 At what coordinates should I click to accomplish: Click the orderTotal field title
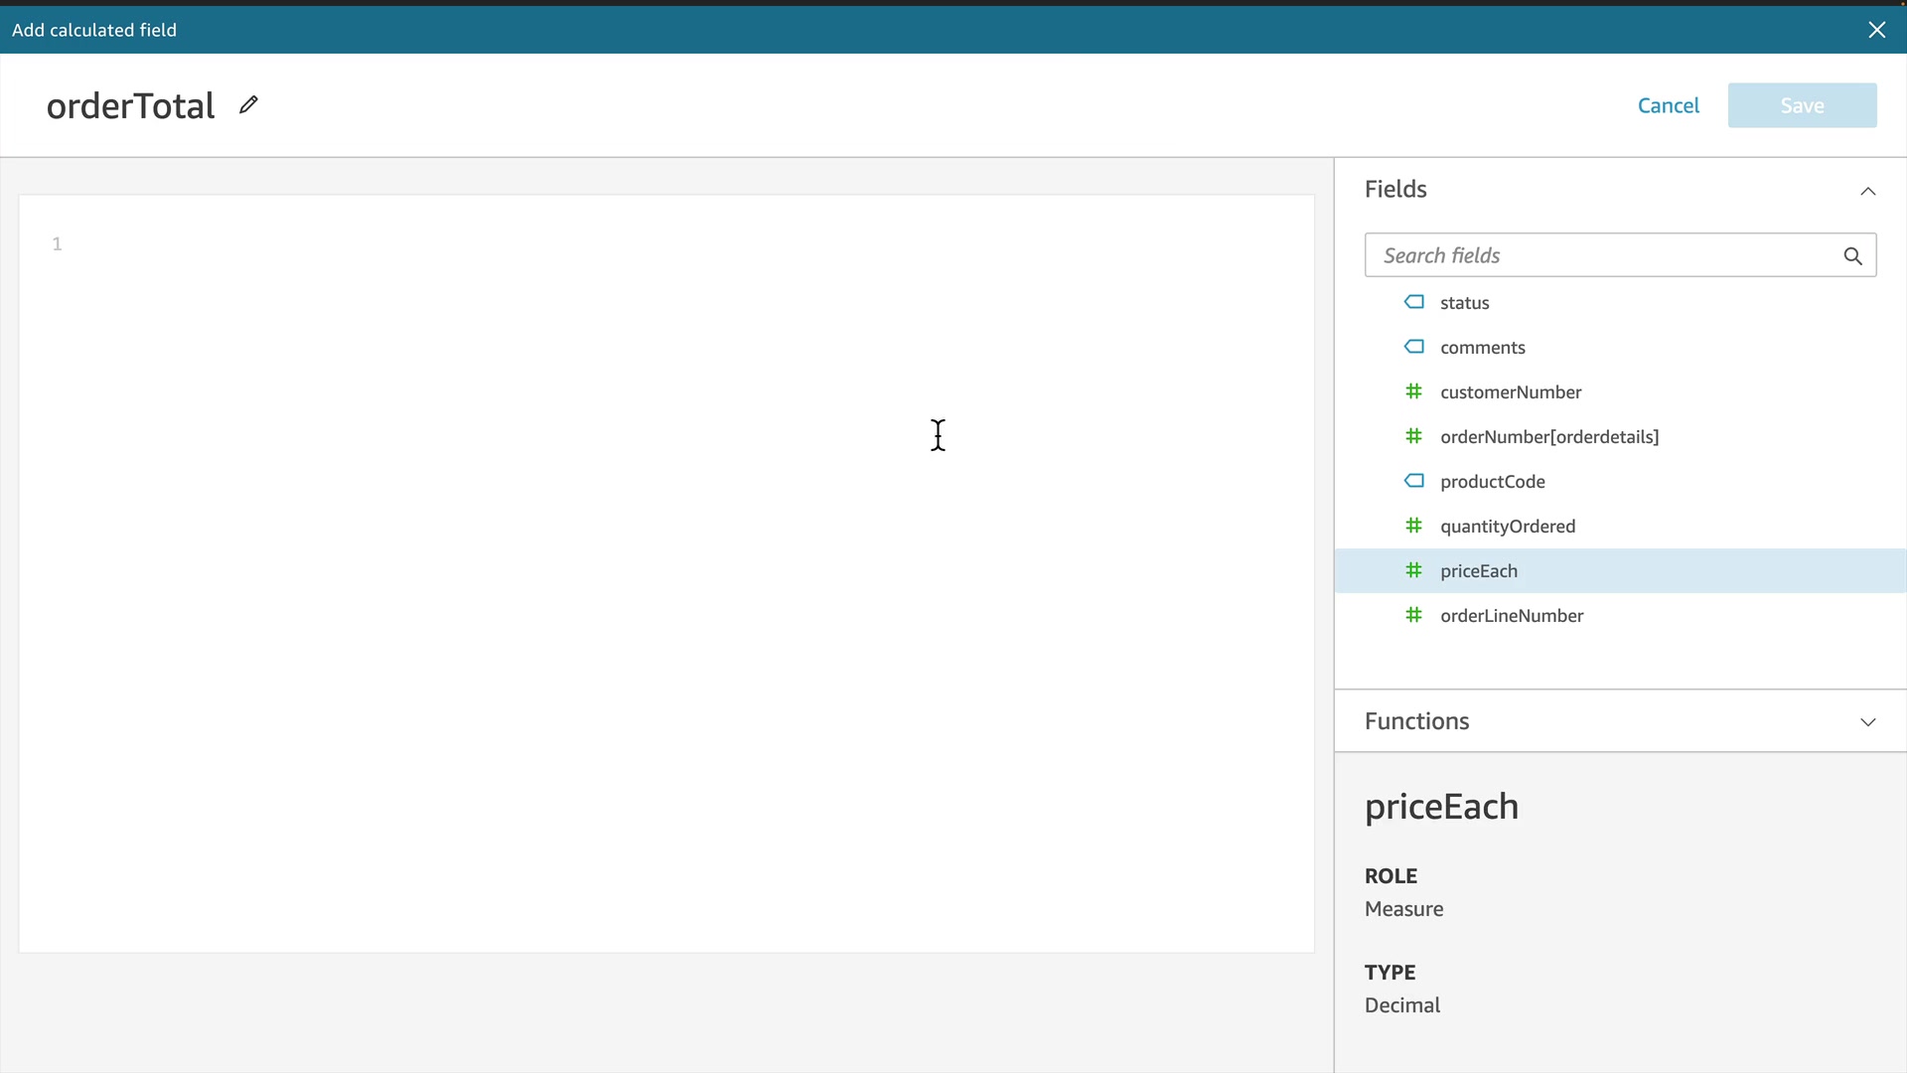(x=130, y=106)
